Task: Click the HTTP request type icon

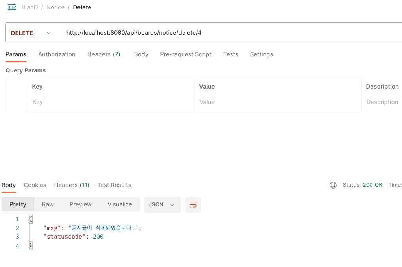Action: [12, 7]
